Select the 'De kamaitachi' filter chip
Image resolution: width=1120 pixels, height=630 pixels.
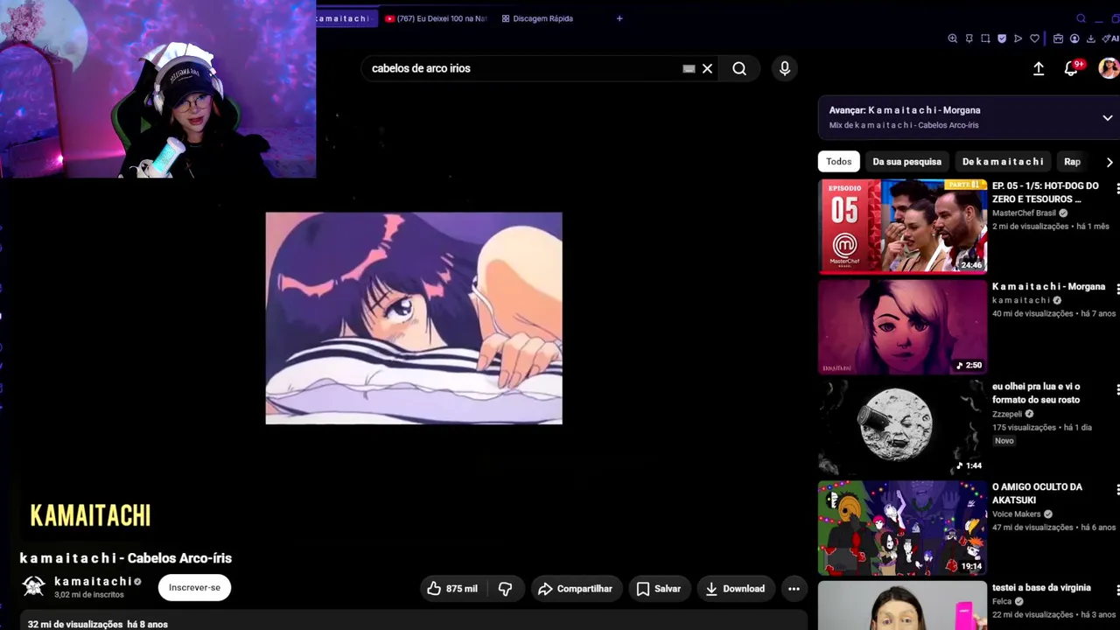1003,162
